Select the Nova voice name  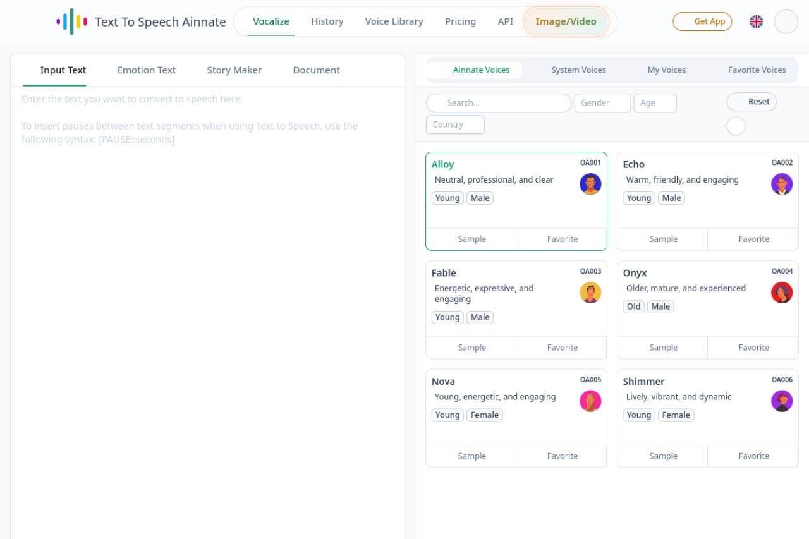[443, 382]
